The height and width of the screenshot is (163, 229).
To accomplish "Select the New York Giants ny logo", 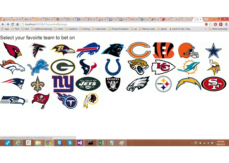I will pyautogui.click(x=63, y=84).
